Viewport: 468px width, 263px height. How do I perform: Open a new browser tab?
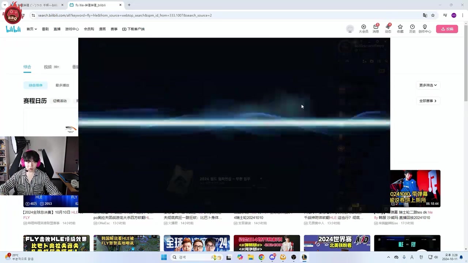pos(129,5)
